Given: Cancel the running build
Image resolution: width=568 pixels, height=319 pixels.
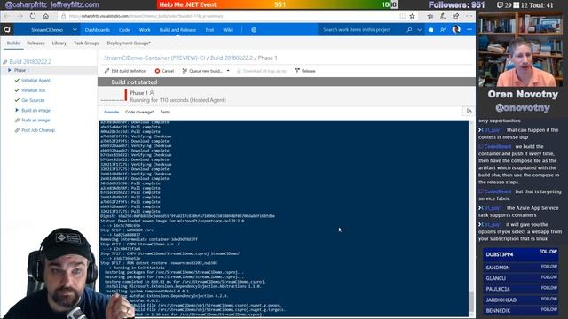Looking at the screenshot, I should coord(164,71).
